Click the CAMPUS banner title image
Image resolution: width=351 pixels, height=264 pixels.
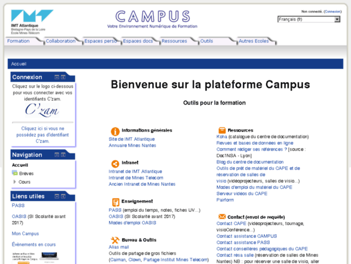(152, 19)
